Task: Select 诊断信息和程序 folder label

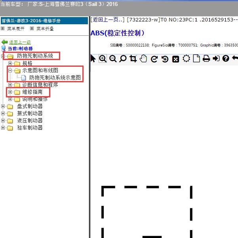Action: point(40,85)
